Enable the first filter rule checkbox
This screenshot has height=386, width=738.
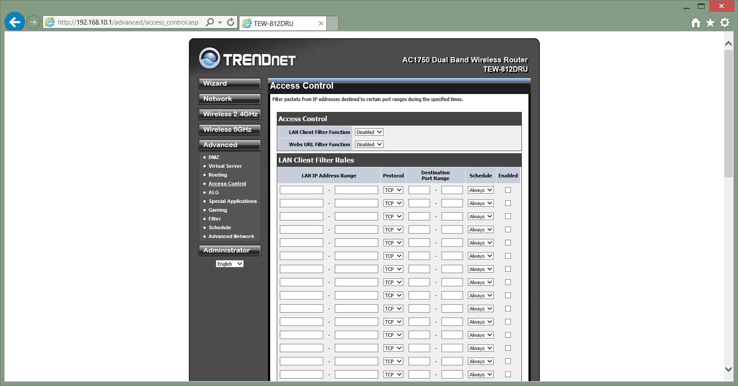click(x=508, y=190)
